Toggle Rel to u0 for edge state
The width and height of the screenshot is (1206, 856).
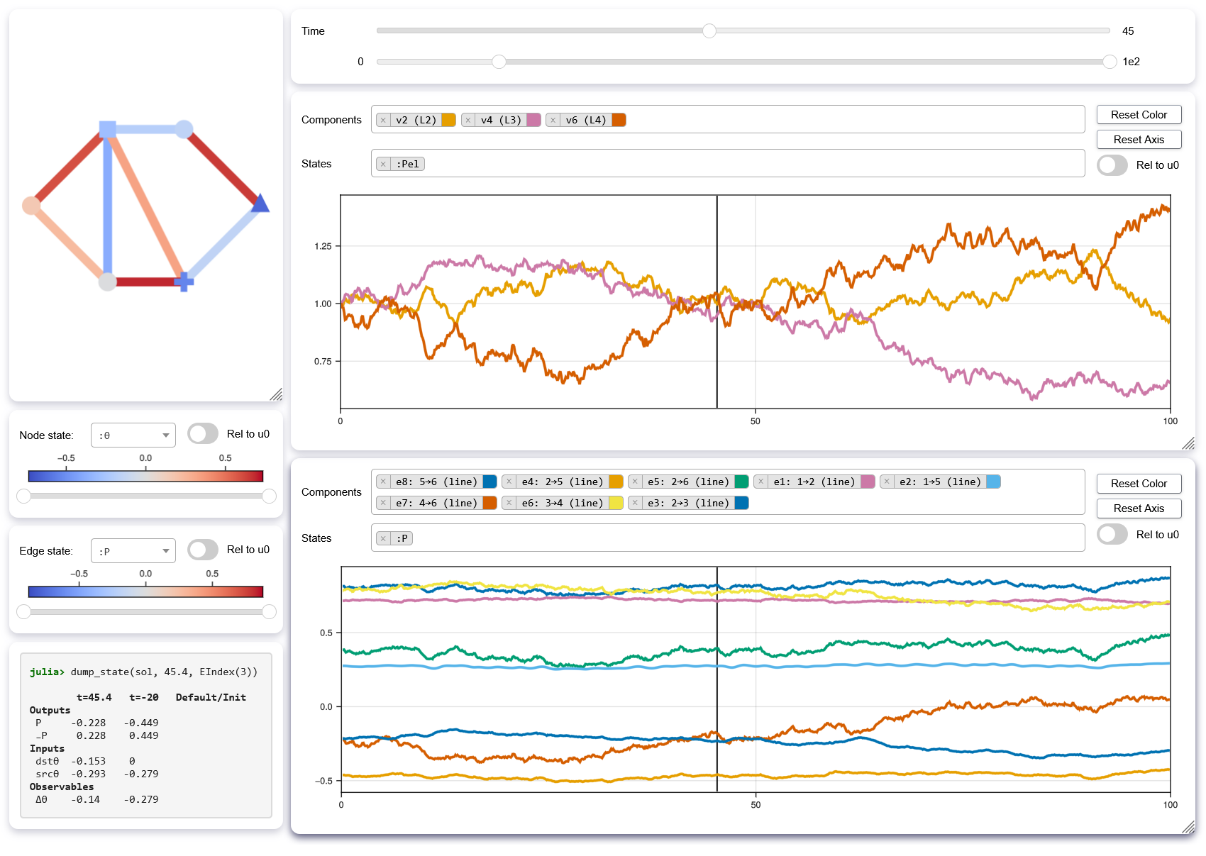(203, 550)
